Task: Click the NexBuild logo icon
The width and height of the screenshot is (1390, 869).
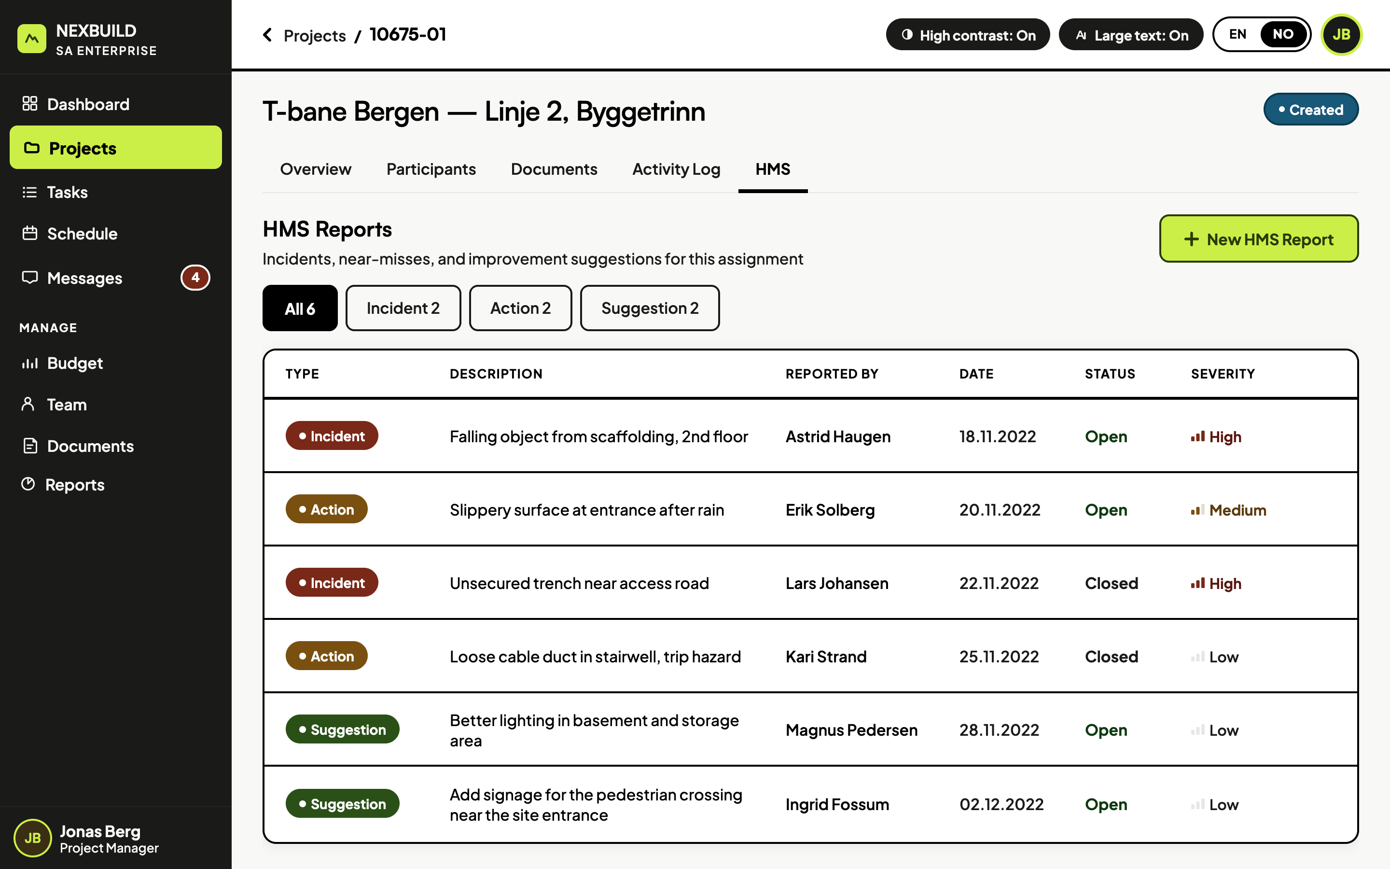Action: click(x=31, y=39)
